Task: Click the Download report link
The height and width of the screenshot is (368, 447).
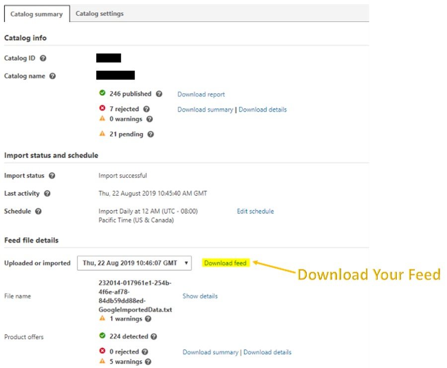Action: tap(201, 94)
